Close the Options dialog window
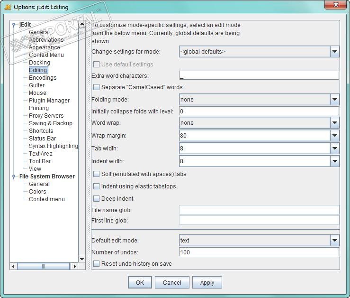Screen dimensions: 350x298 335,5
